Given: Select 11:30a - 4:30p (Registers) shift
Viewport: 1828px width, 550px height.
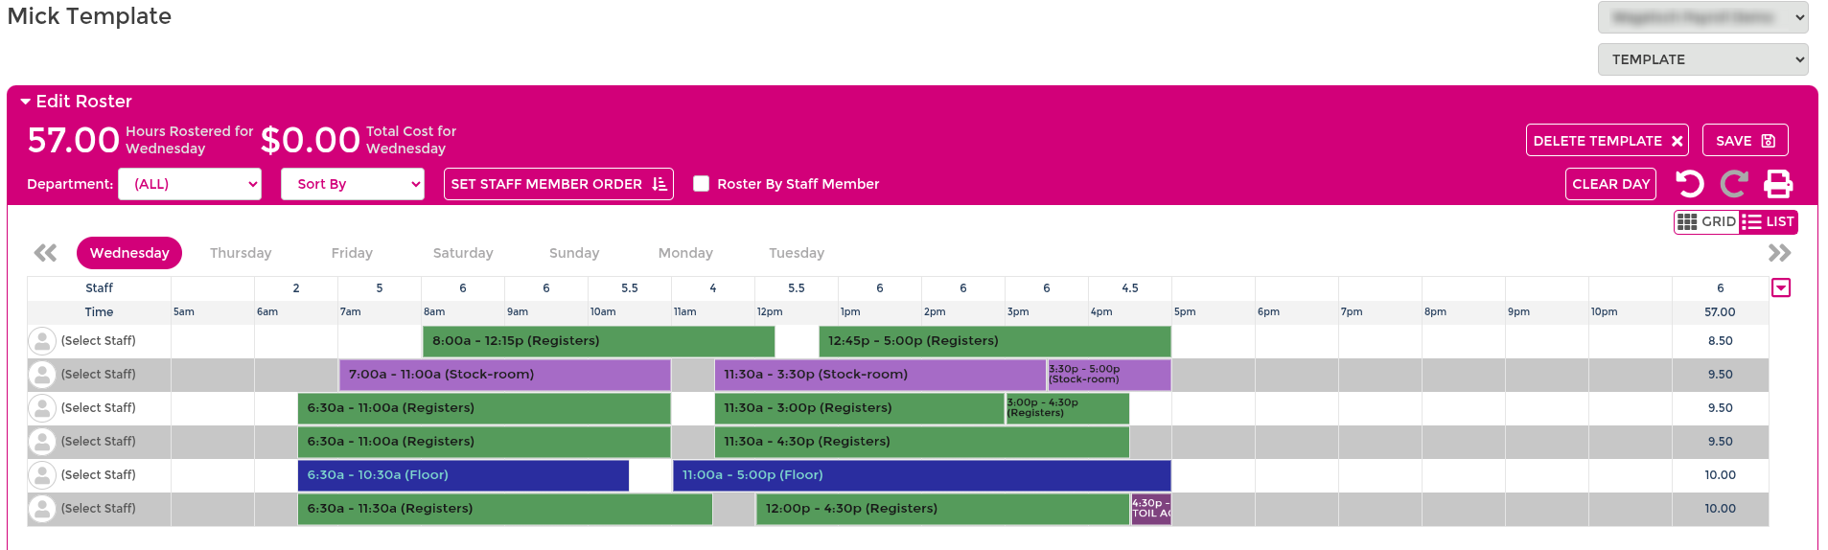Looking at the screenshot, I should click(x=922, y=442).
